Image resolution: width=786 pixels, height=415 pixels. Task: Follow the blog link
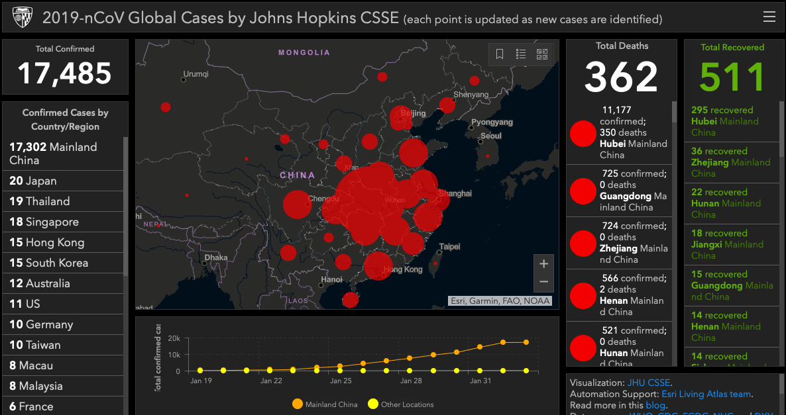coord(655,405)
